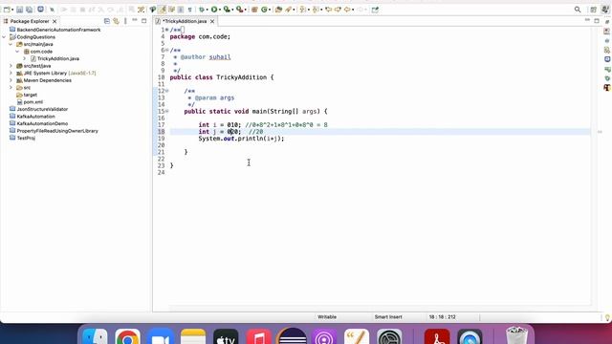Select the JsonStructureValidator project

click(42, 109)
